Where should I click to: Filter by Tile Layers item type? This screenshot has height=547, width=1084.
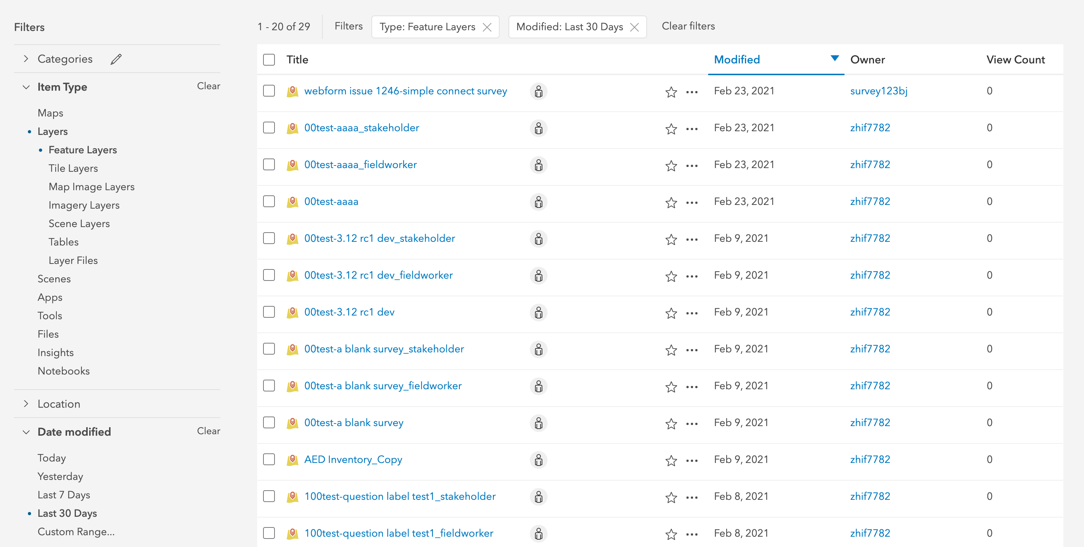point(73,168)
